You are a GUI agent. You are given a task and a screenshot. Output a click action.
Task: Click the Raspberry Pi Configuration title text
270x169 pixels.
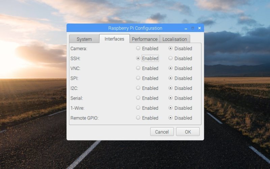click(135, 28)
